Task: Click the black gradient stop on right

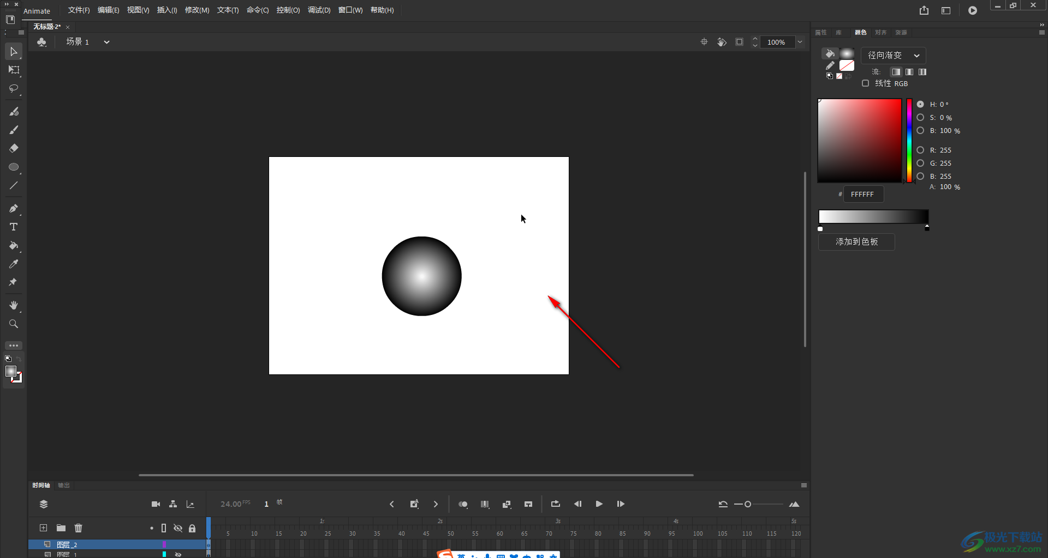Action: pos(927,228)
